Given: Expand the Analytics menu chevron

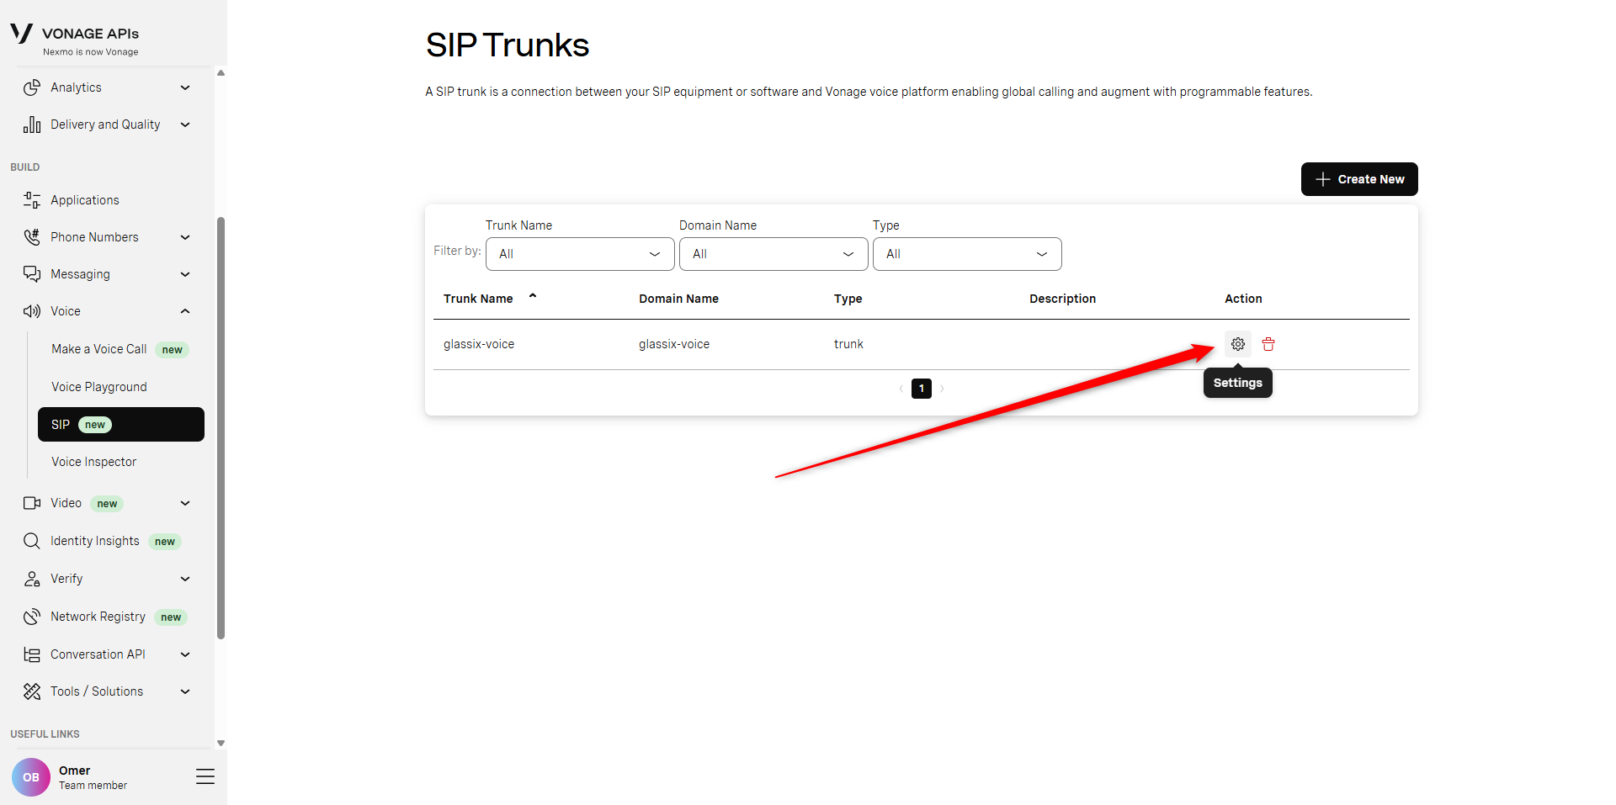Looking at the screenshot, I should 185,87.
